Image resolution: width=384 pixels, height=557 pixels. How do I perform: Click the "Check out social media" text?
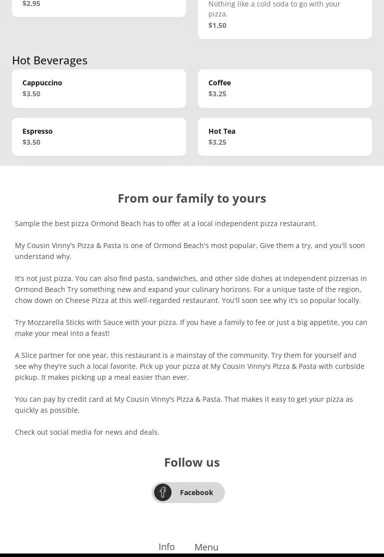87,432
